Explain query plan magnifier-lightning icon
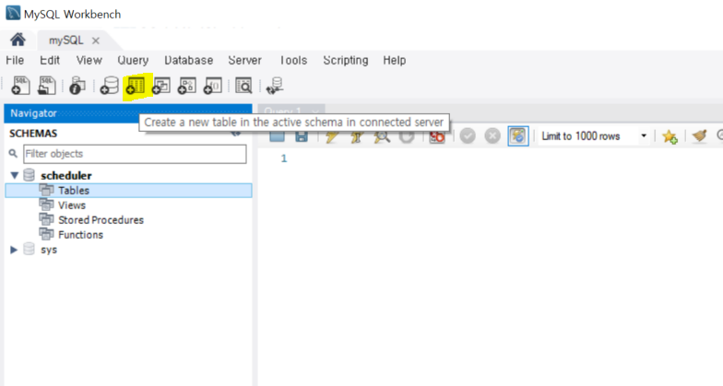Image resolution: width=723 pixels, height=386 pixels. [x=382, y=136]
